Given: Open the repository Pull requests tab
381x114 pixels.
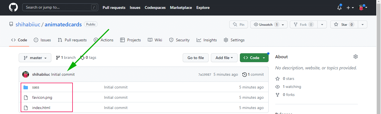Looking at the screenshot, I should tap(72, 40).
